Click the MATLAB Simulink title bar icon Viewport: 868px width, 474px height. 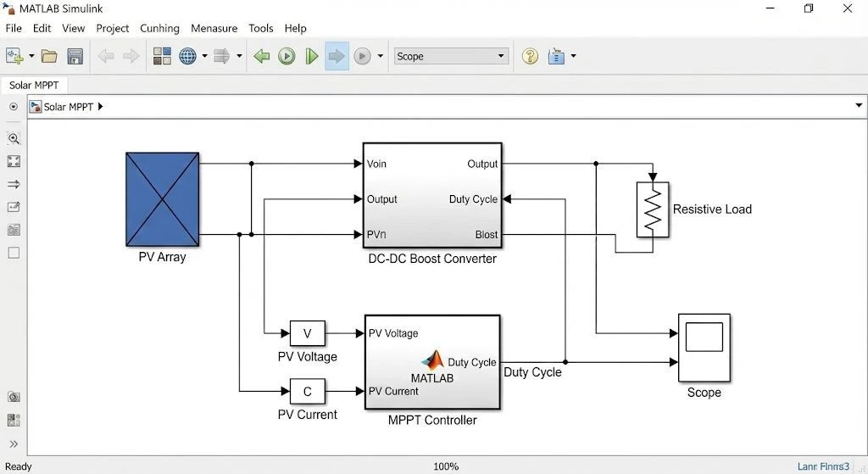tap(8, 8)
